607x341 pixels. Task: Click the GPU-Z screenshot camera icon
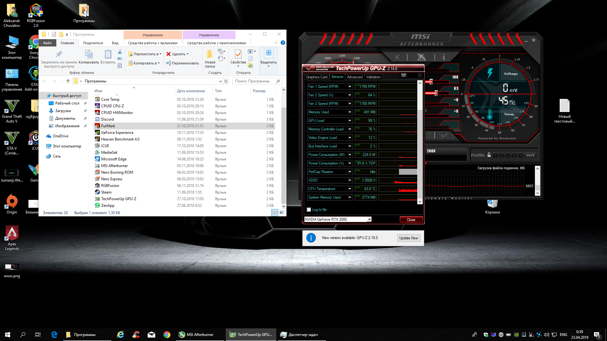pyautogui.click(x=404, y=75)
